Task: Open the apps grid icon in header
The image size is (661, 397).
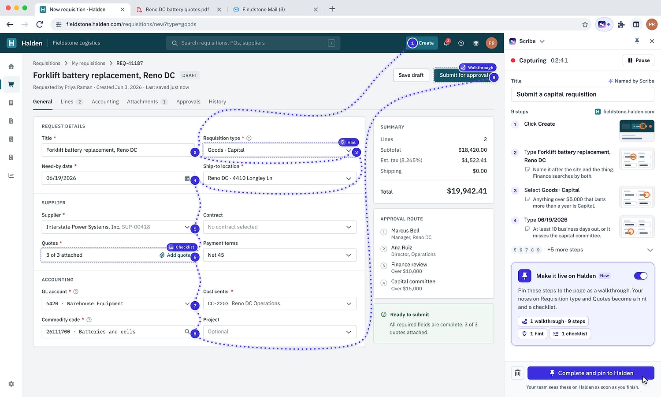Action: pyautogui.click(x=476, y=43)
